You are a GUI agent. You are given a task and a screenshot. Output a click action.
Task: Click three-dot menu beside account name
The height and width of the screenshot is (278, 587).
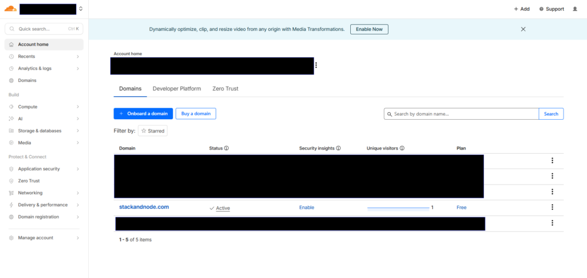coord(316,65)
